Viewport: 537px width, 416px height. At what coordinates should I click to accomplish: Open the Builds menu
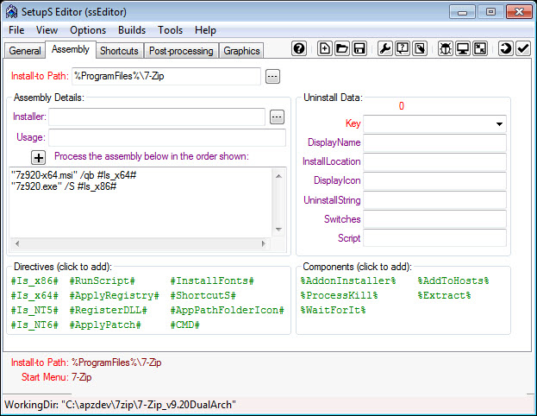click(132, 30)
